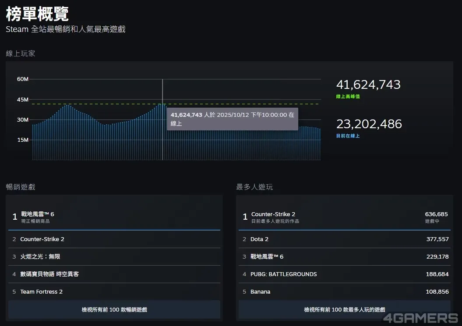Open 戰地風雲™ 6 in the top sellers list
The height and width of the screenshot is (326, 462).
pos(38,214)
